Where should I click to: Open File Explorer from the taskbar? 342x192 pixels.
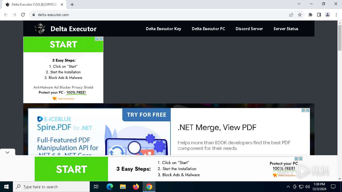click(123, 187)
